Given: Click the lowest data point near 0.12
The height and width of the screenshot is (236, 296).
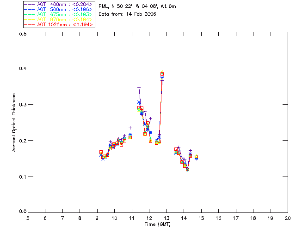Looking at the screenshot, I should [187, 169].
